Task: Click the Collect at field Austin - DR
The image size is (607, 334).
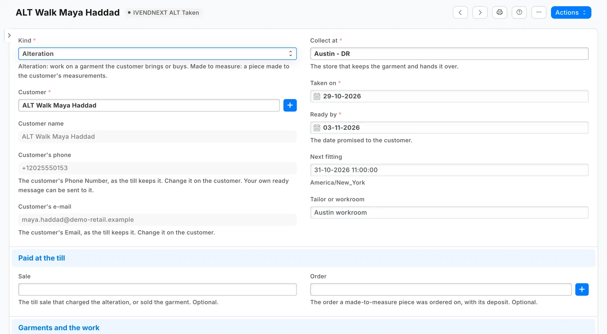Action: pos(449,54)
